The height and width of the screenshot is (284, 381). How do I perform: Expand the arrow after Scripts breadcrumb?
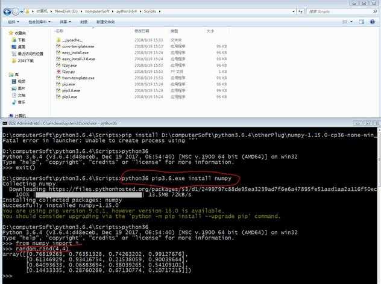pos(160,11)
